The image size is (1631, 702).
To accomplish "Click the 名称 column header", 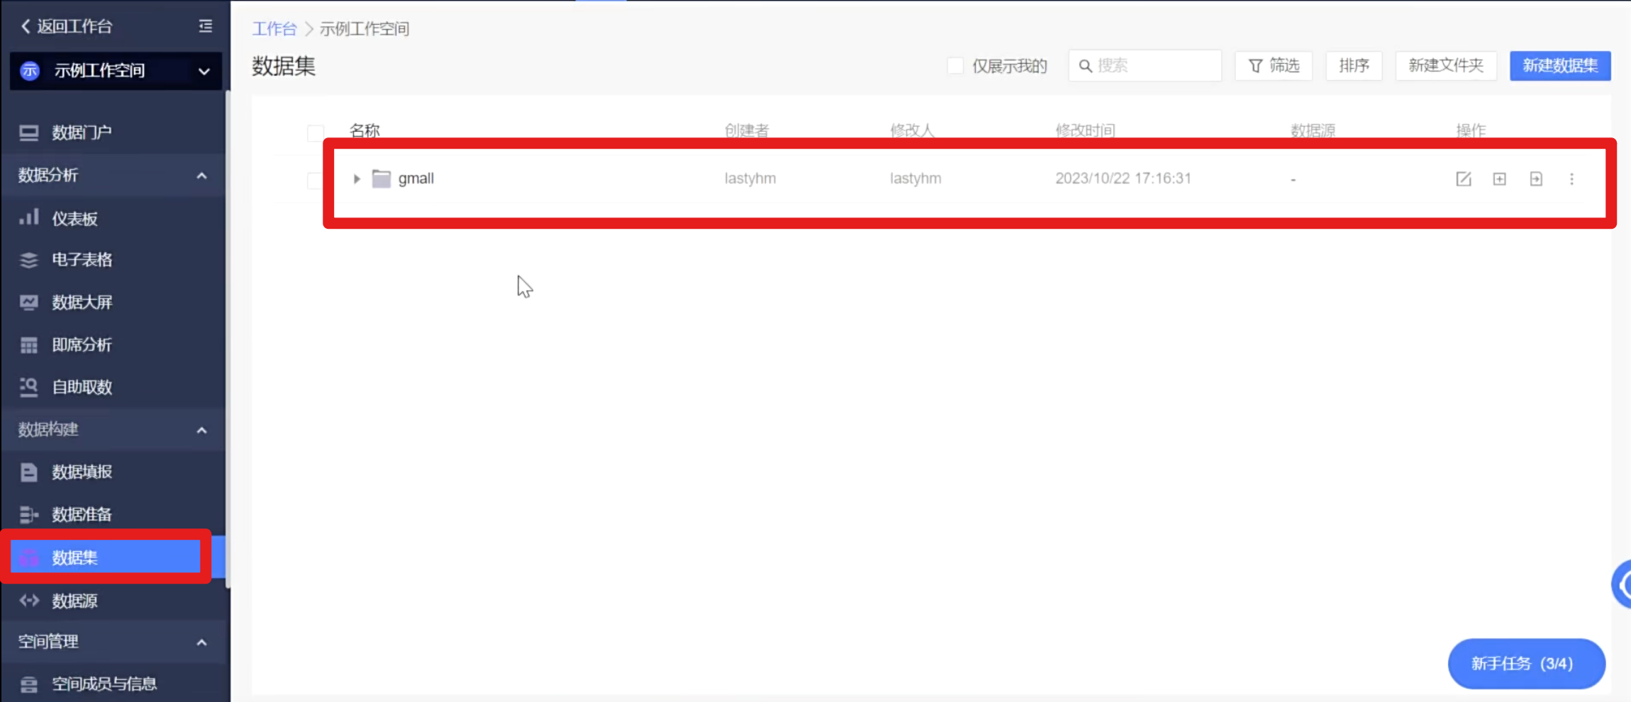I will pos(364,130).
